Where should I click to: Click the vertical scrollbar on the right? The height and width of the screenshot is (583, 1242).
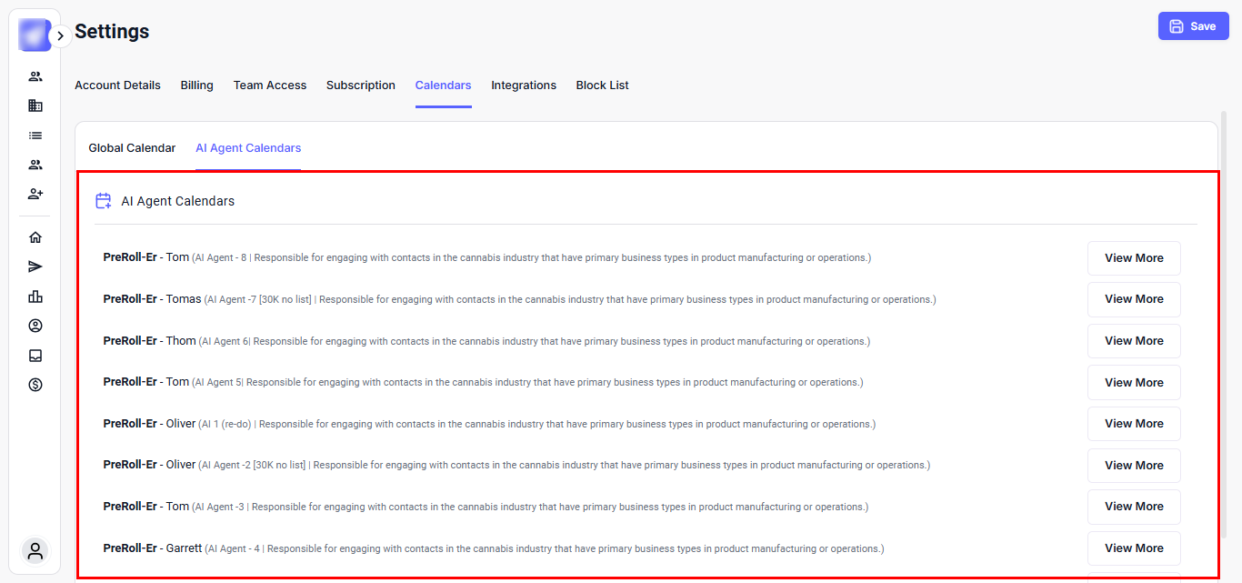point(1223,273)
